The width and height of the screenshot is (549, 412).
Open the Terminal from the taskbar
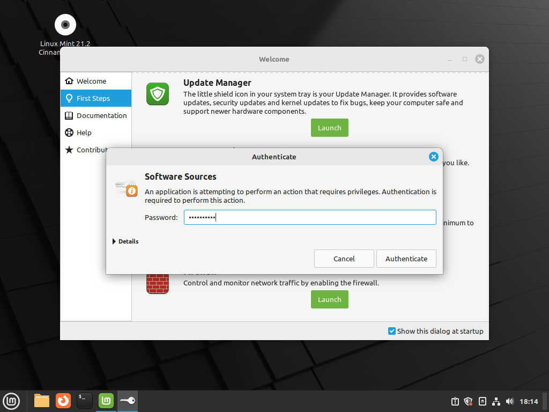(x=85, y=401)
